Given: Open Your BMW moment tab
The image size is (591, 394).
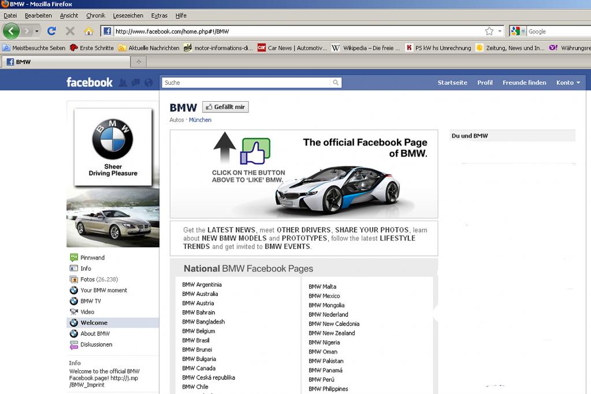Looking at the screenshot, I should (x=98, y=291).
